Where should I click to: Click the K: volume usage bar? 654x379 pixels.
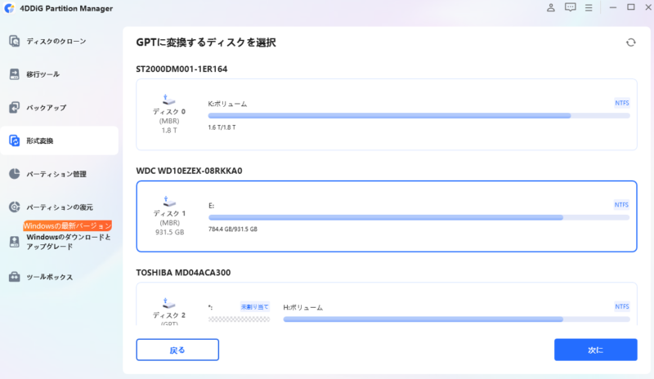click(x=419, y=116)
